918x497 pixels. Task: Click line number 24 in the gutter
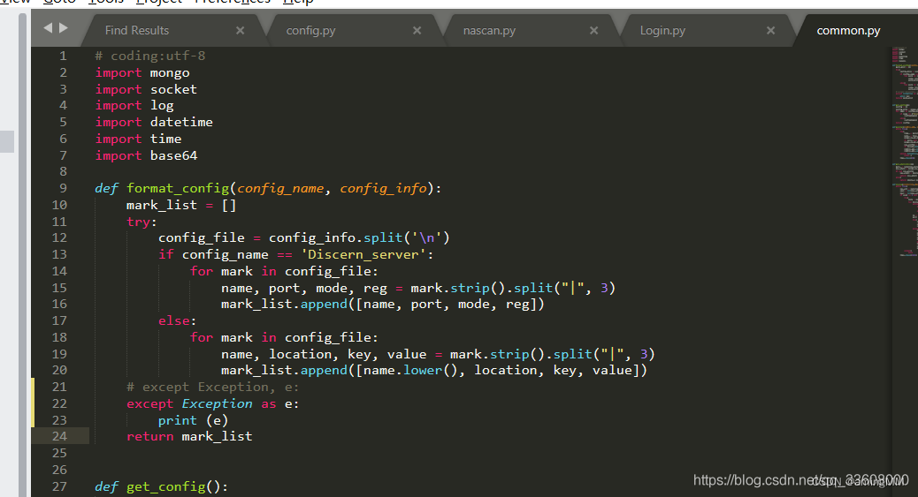pos(60,436)
